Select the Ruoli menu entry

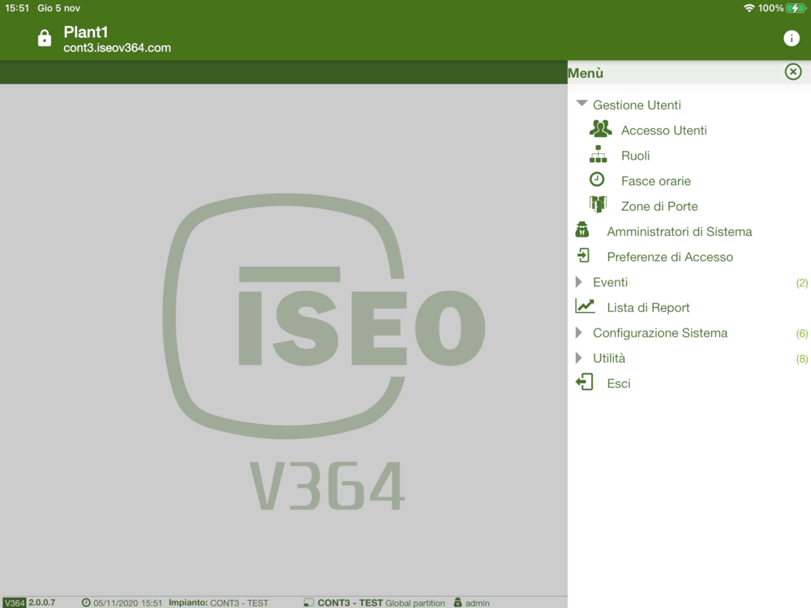tap(635, 156)
